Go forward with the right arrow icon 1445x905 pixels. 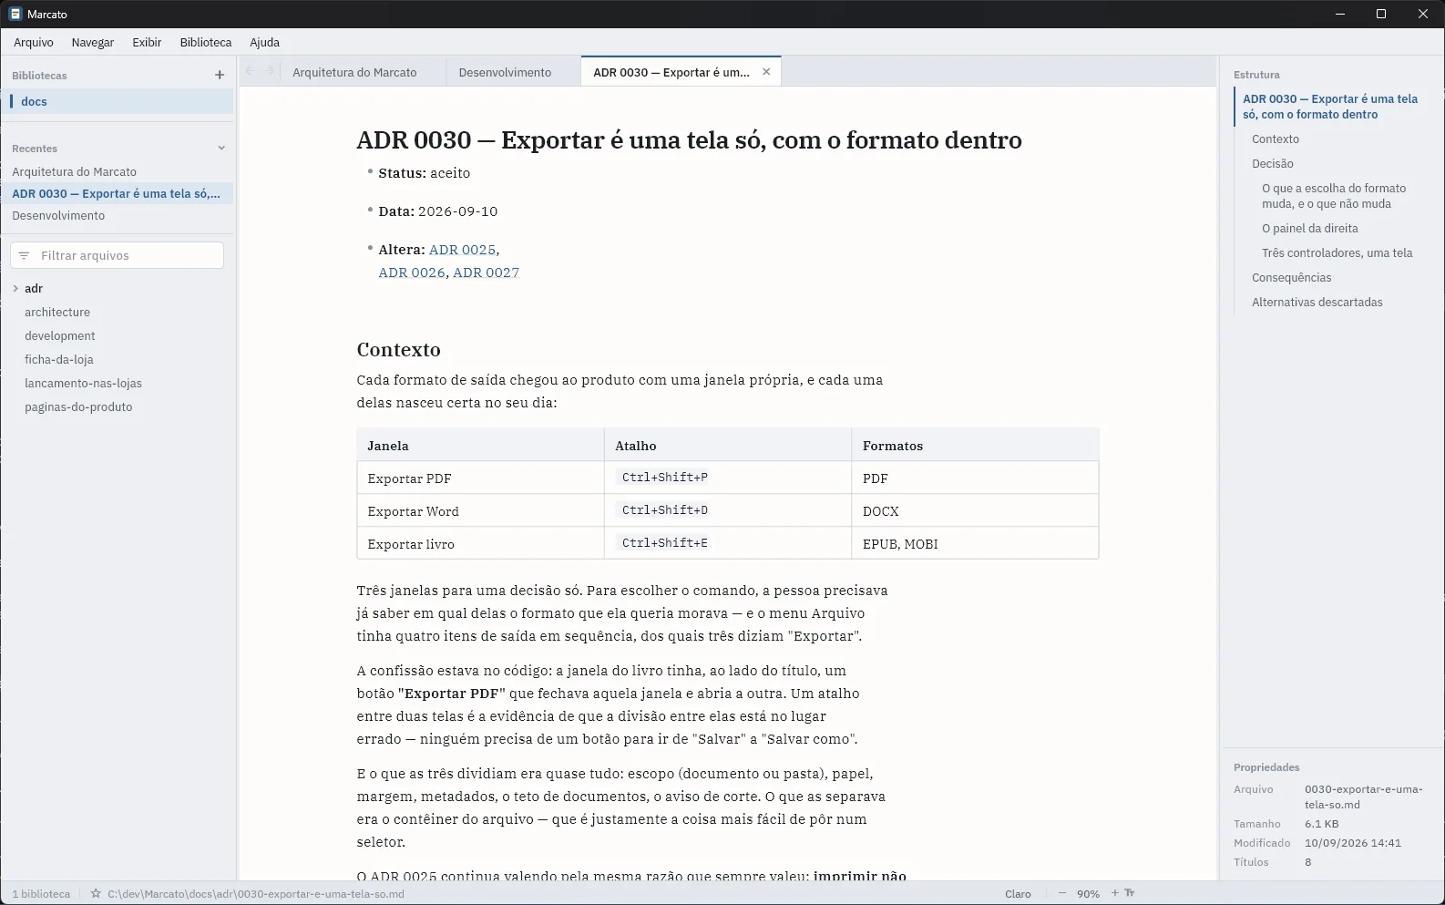tap(270, 71)
